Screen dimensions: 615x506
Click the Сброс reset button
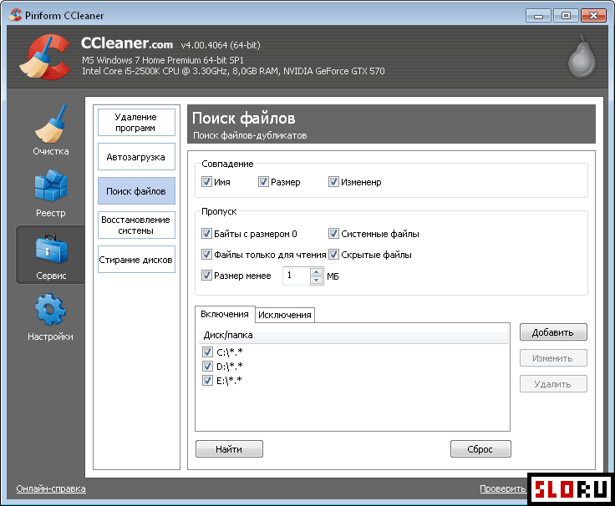tap(480, 448)
